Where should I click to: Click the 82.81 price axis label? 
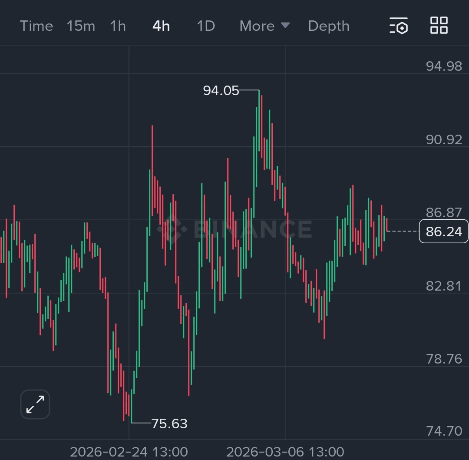[444, 286]
